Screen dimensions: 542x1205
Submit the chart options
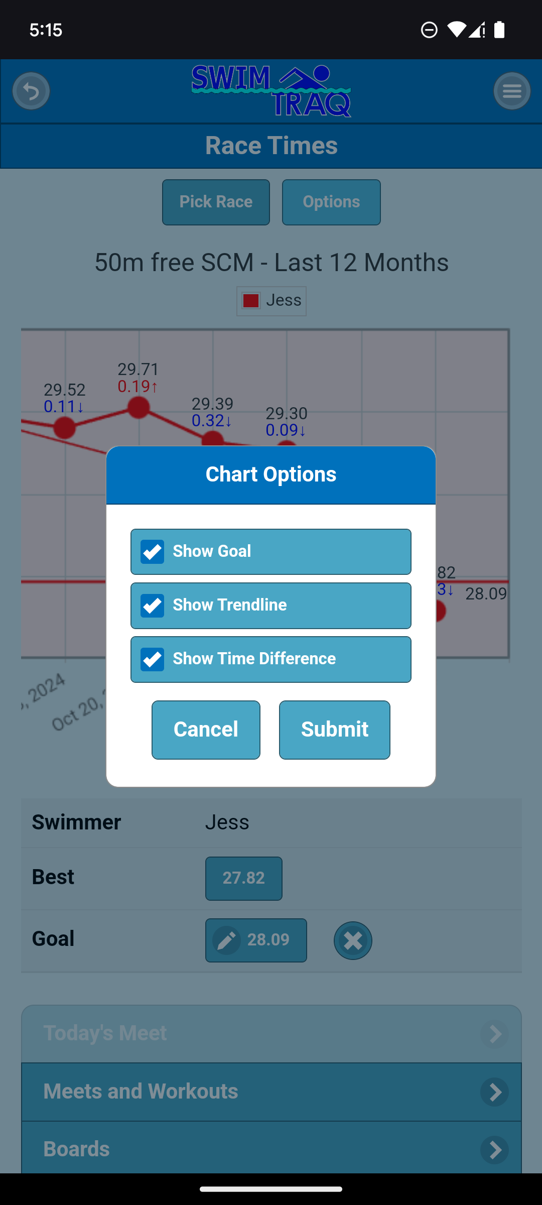click(x=335, y=730)
